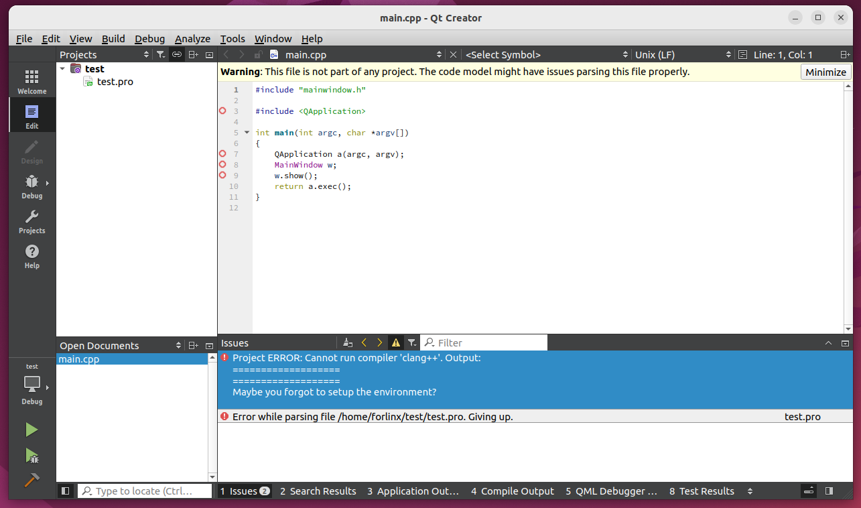
Task: Open the Debug menu
Action: pos(149,39)
